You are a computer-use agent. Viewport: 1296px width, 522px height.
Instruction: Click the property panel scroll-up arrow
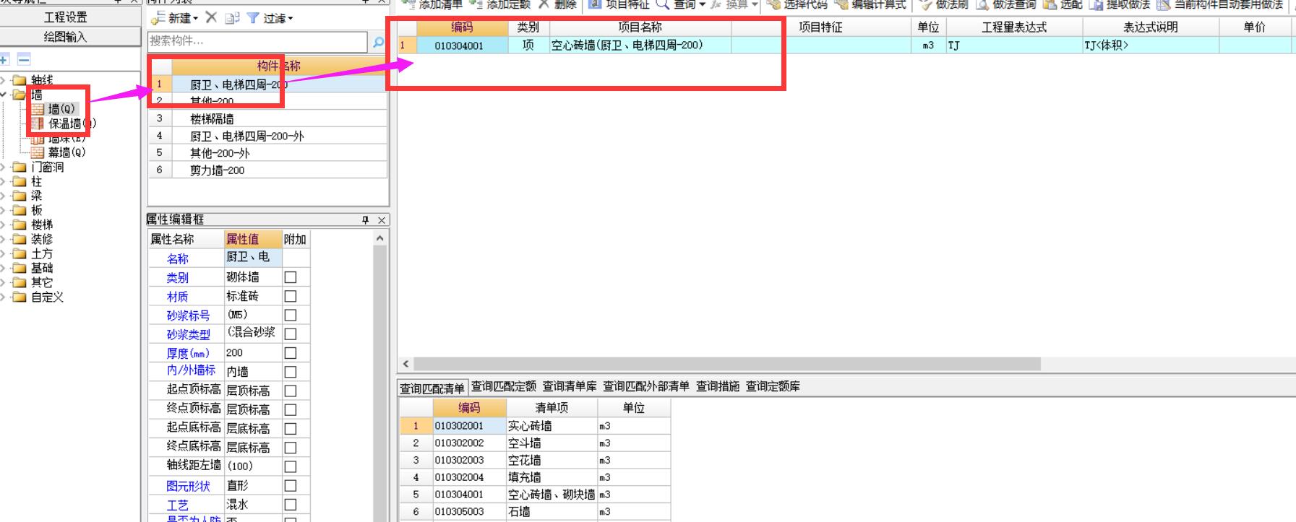(x=380, y=238)
